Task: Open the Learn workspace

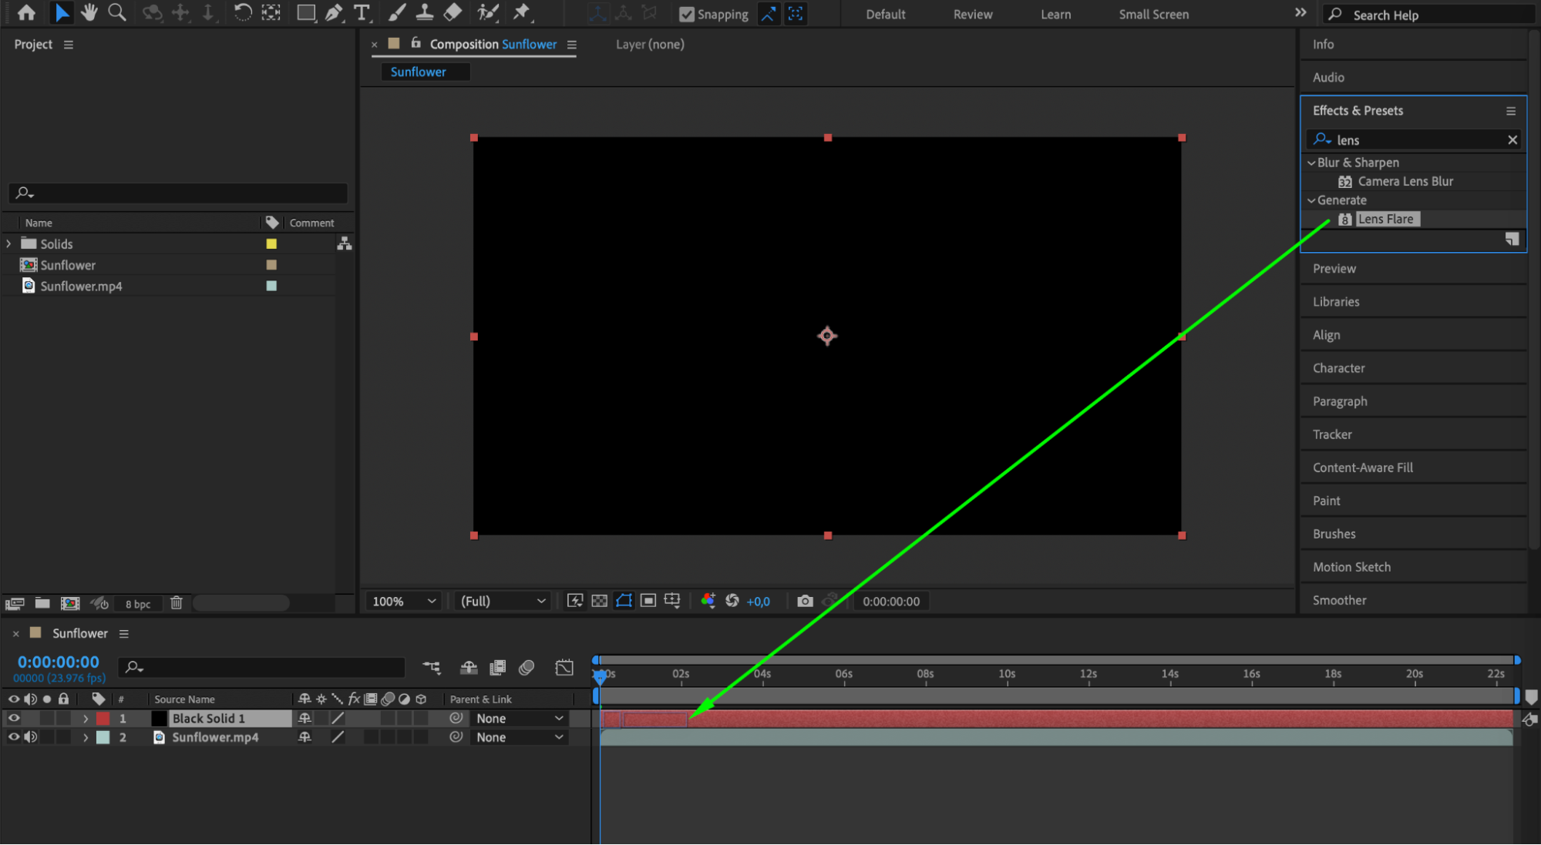Action: tap(1055, 14)
